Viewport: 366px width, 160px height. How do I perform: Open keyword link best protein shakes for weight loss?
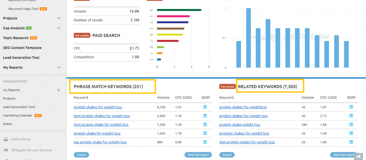pyautogui.click(x=102, y=116)
